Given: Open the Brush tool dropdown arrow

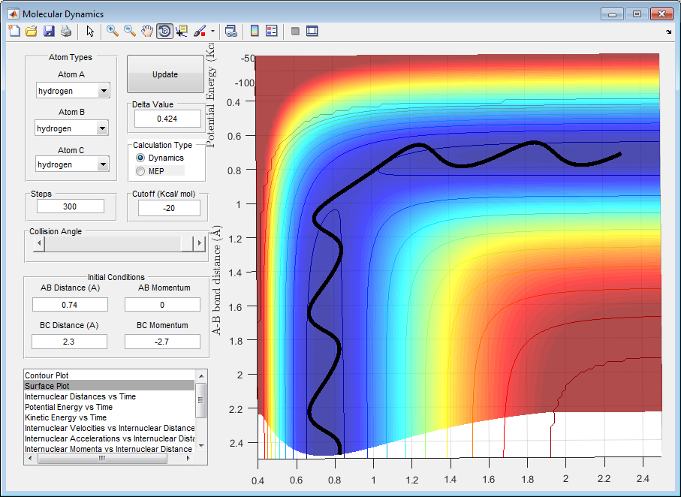Looking at the screenshot, I should [212, 32].
